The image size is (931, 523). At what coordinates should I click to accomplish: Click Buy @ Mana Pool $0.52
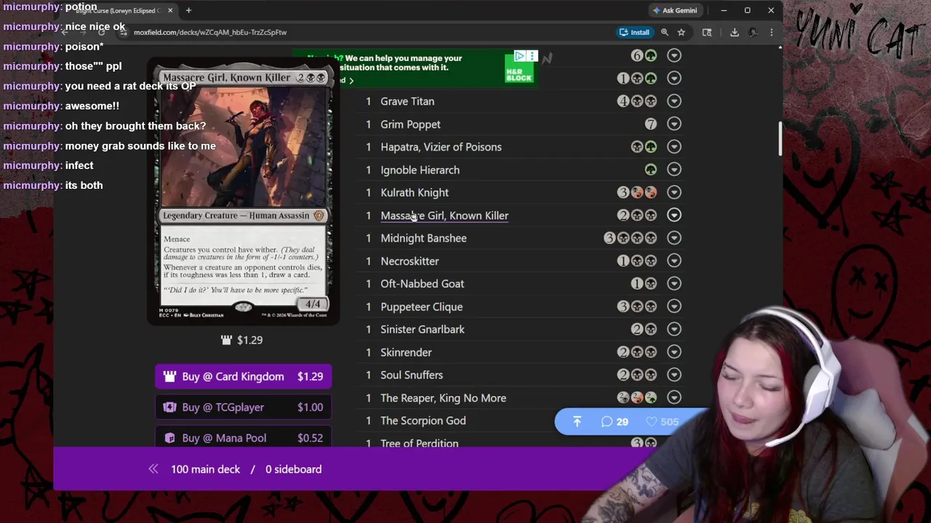(244, 438)
